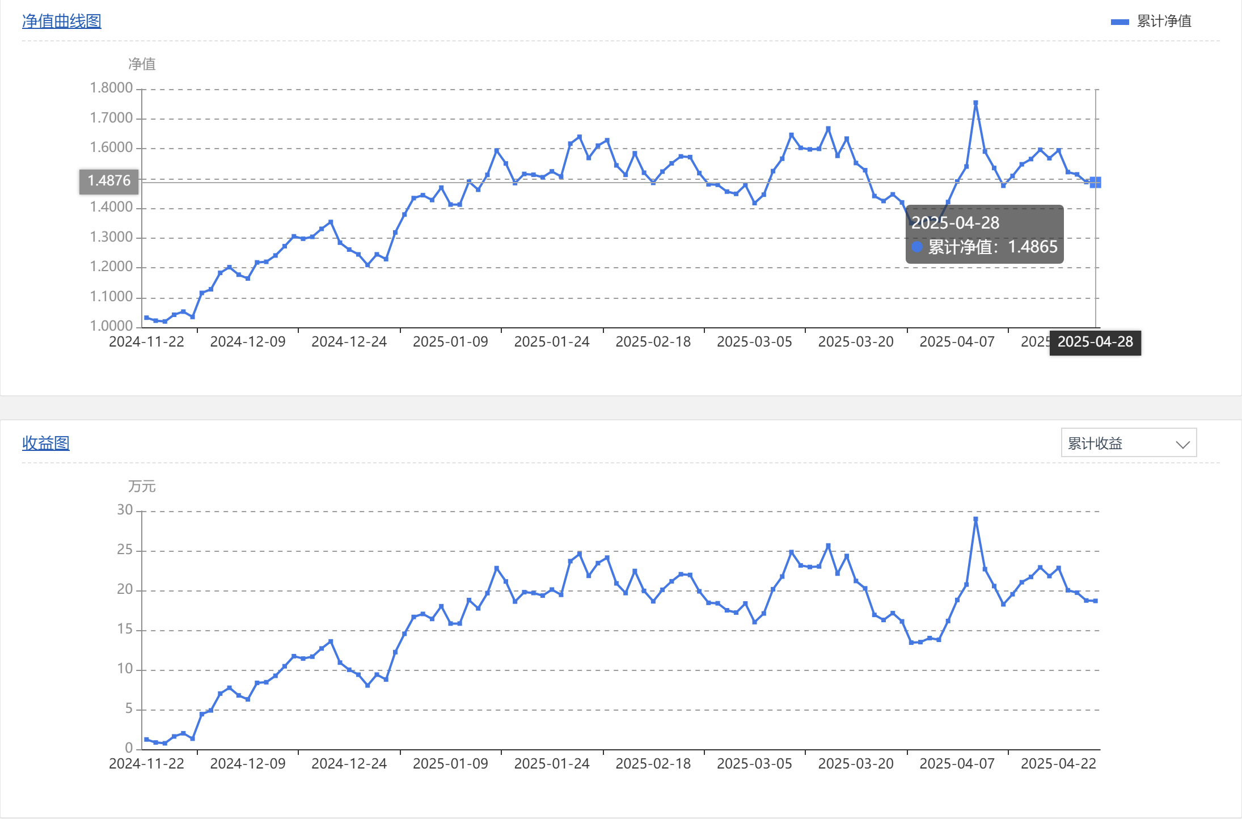This screenshot has width=1242, height=819.
Task: Click the blue 累计净值 legend color swatch
Action: click(1120, 22)
